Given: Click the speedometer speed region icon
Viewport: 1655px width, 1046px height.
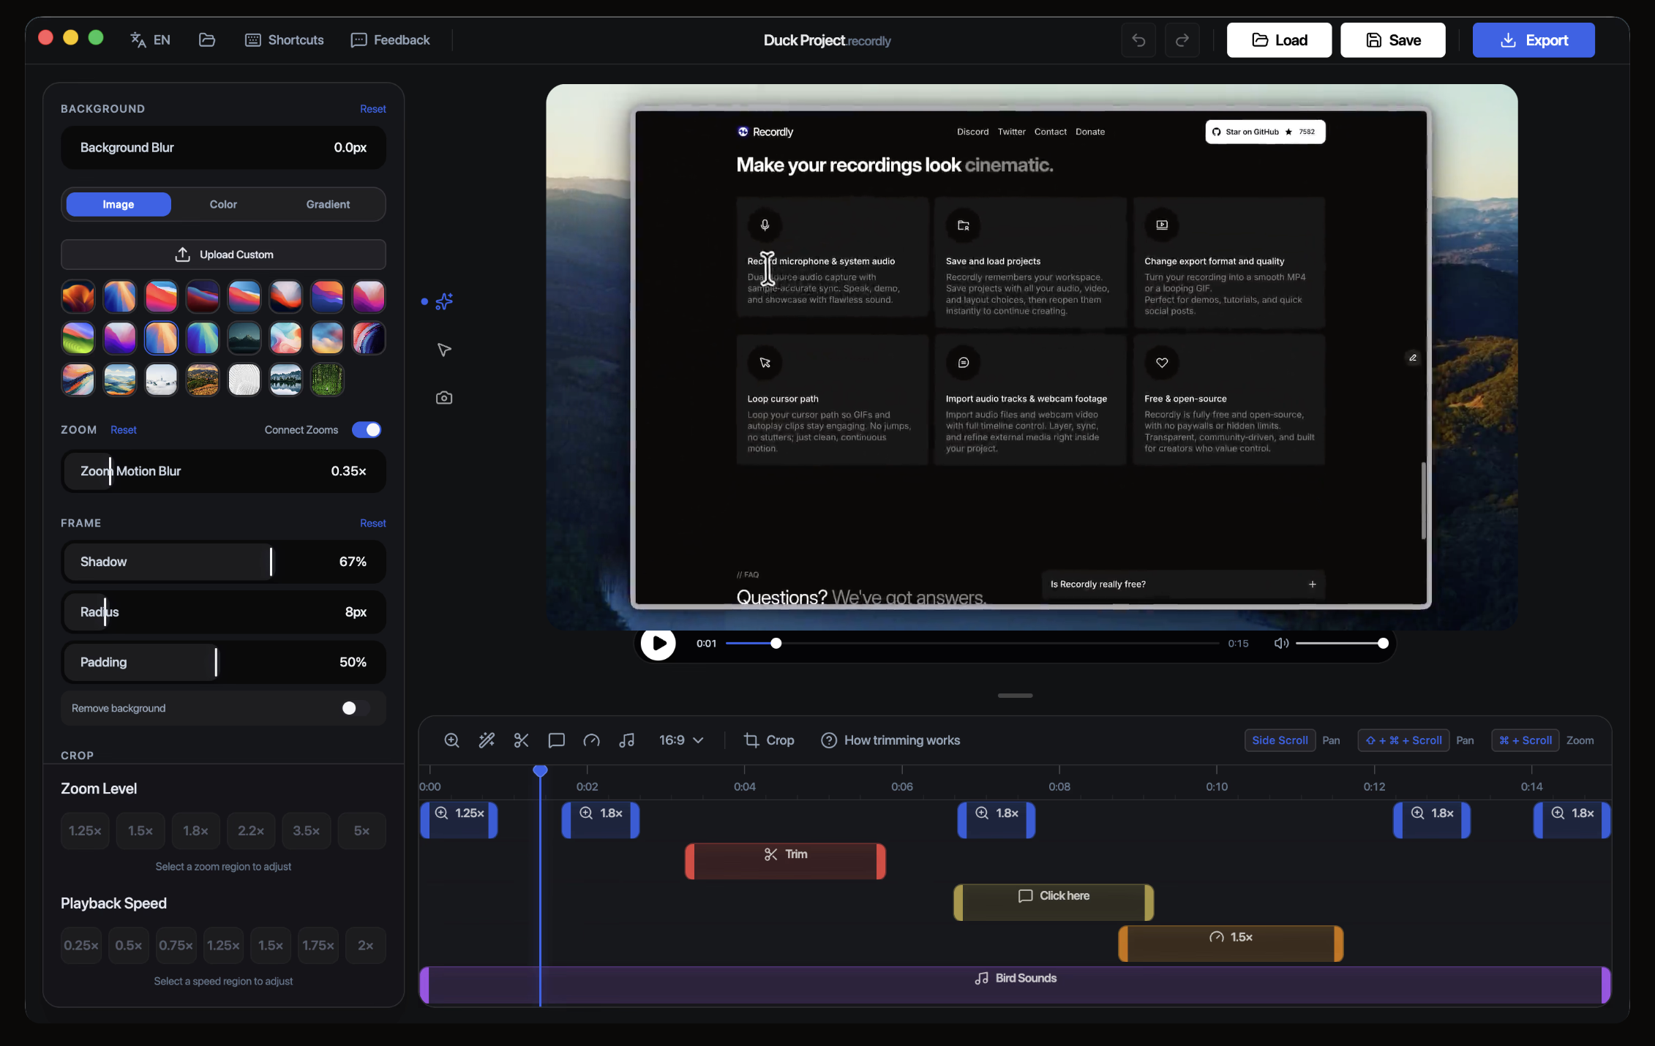Looking at the screenshot, I should 591,740.
